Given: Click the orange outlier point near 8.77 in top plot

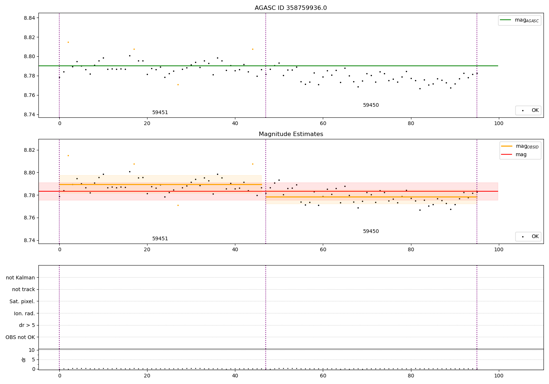Looking at the screenshot, I should (178, 84).
